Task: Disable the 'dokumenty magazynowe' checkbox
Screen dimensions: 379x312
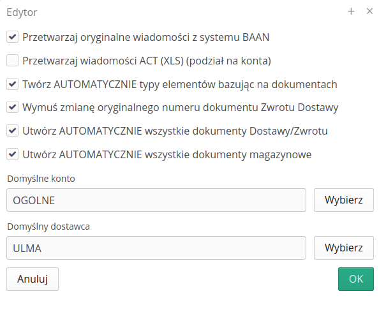Action: pos(12,154)
